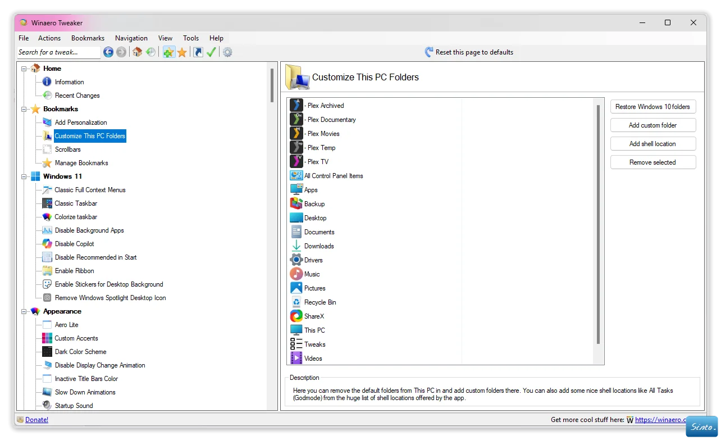Select Classic Full Context Menus
The image size is (721, 440).
[90, 190]
